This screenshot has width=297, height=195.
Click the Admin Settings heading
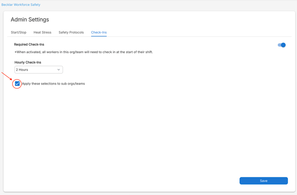[x=30, y=19]
